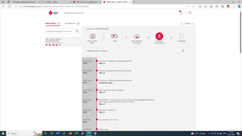Click Sūtījums ir nogādāts saņemšanas punktā text
Screen dimensions: 242x136
(x=115, y=61)
